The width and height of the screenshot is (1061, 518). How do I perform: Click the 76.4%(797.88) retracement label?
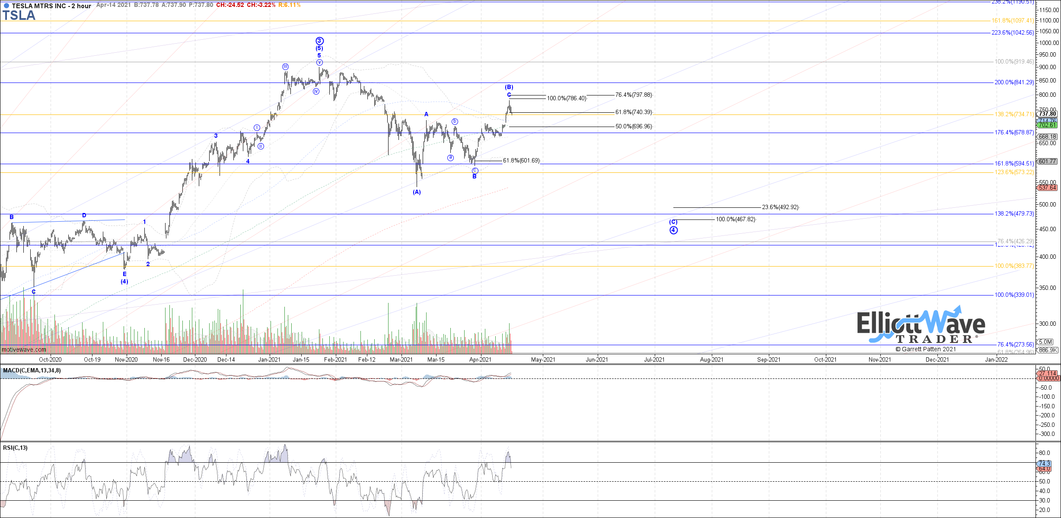(634, 95)
